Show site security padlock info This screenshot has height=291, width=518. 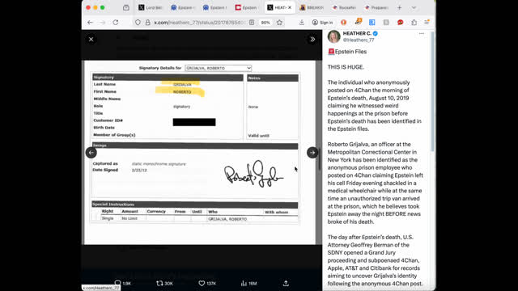point(147,23)
